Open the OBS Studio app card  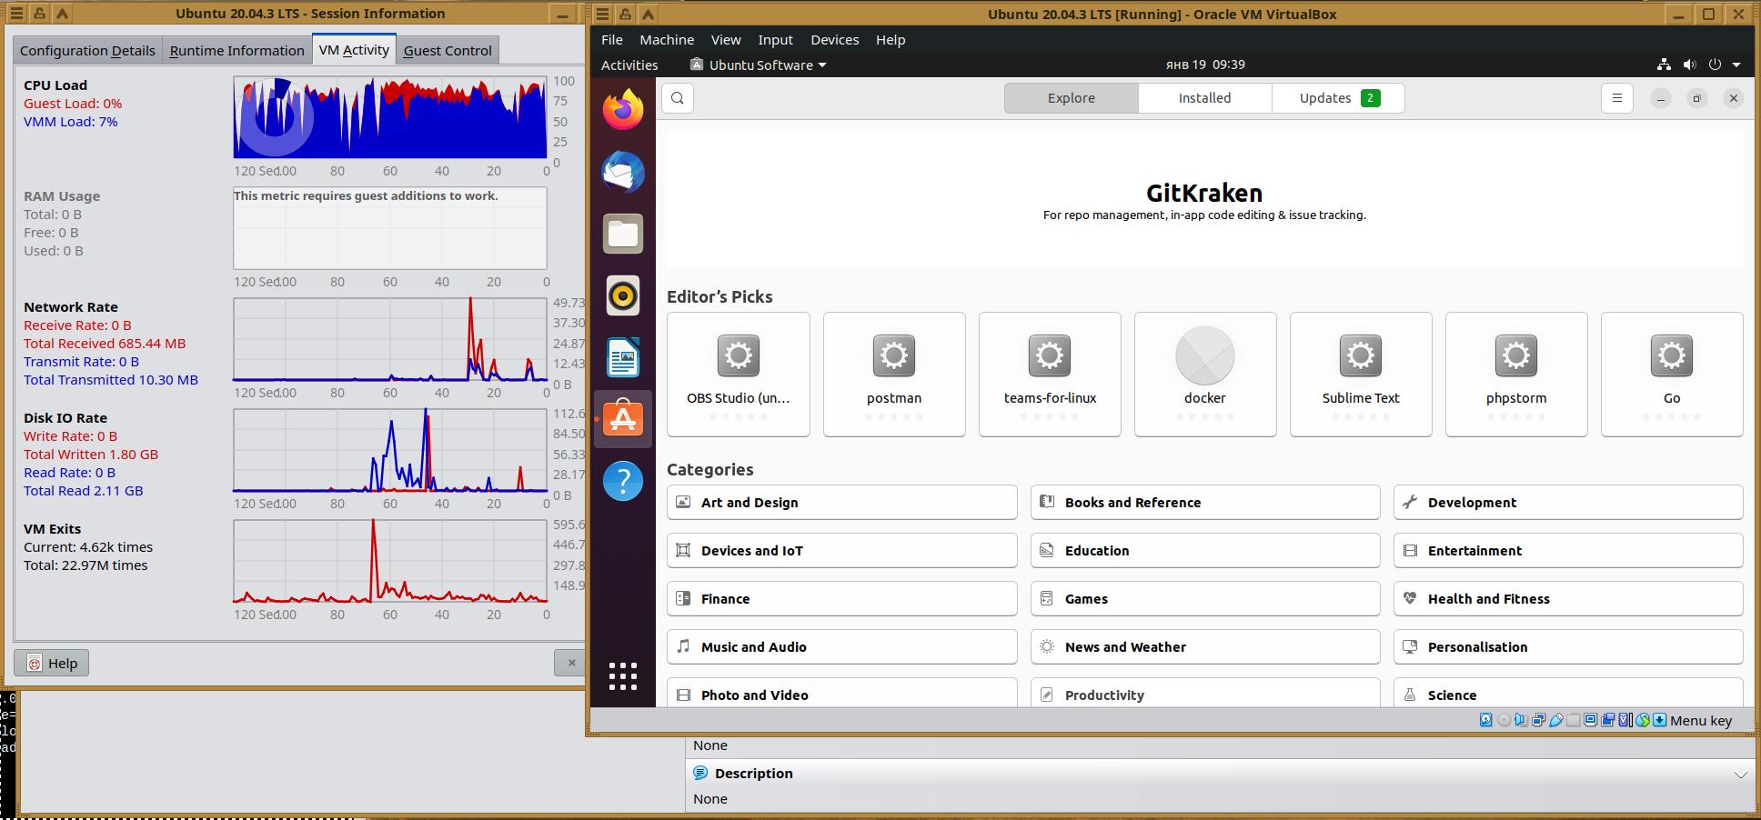coord(739,375)
